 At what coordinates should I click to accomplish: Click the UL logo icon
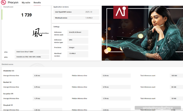[x=4, y=3]
